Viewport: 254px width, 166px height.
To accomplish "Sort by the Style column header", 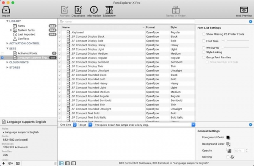I will (182, 28).
